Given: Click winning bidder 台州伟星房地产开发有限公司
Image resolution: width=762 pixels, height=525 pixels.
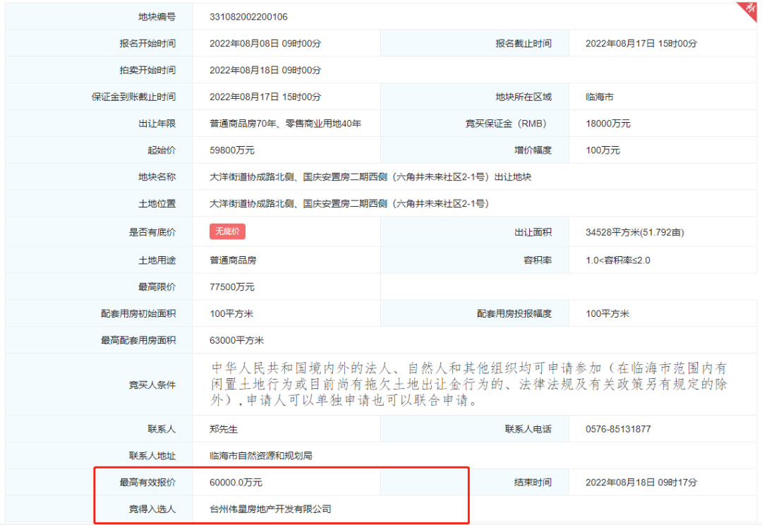Looking at the screenshot, I should [270, 509].
